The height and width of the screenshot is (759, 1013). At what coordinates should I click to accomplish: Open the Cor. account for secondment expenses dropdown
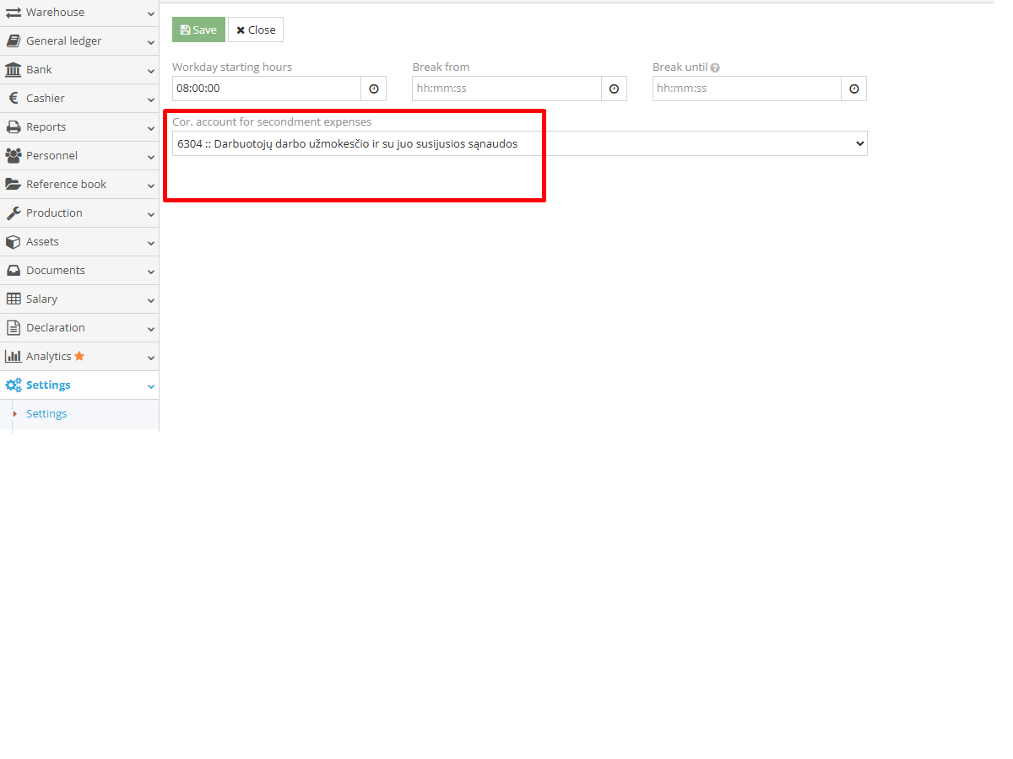tap(519, 144)
